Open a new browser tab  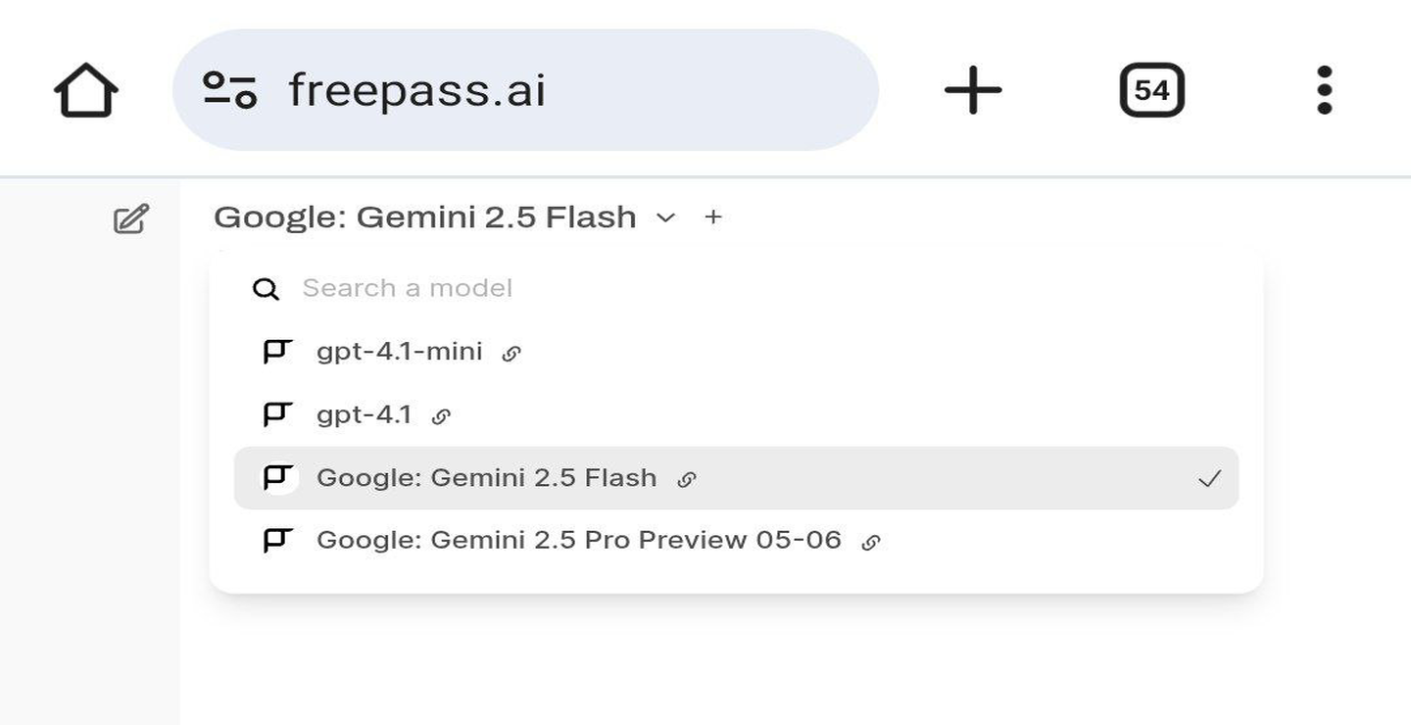973,90
